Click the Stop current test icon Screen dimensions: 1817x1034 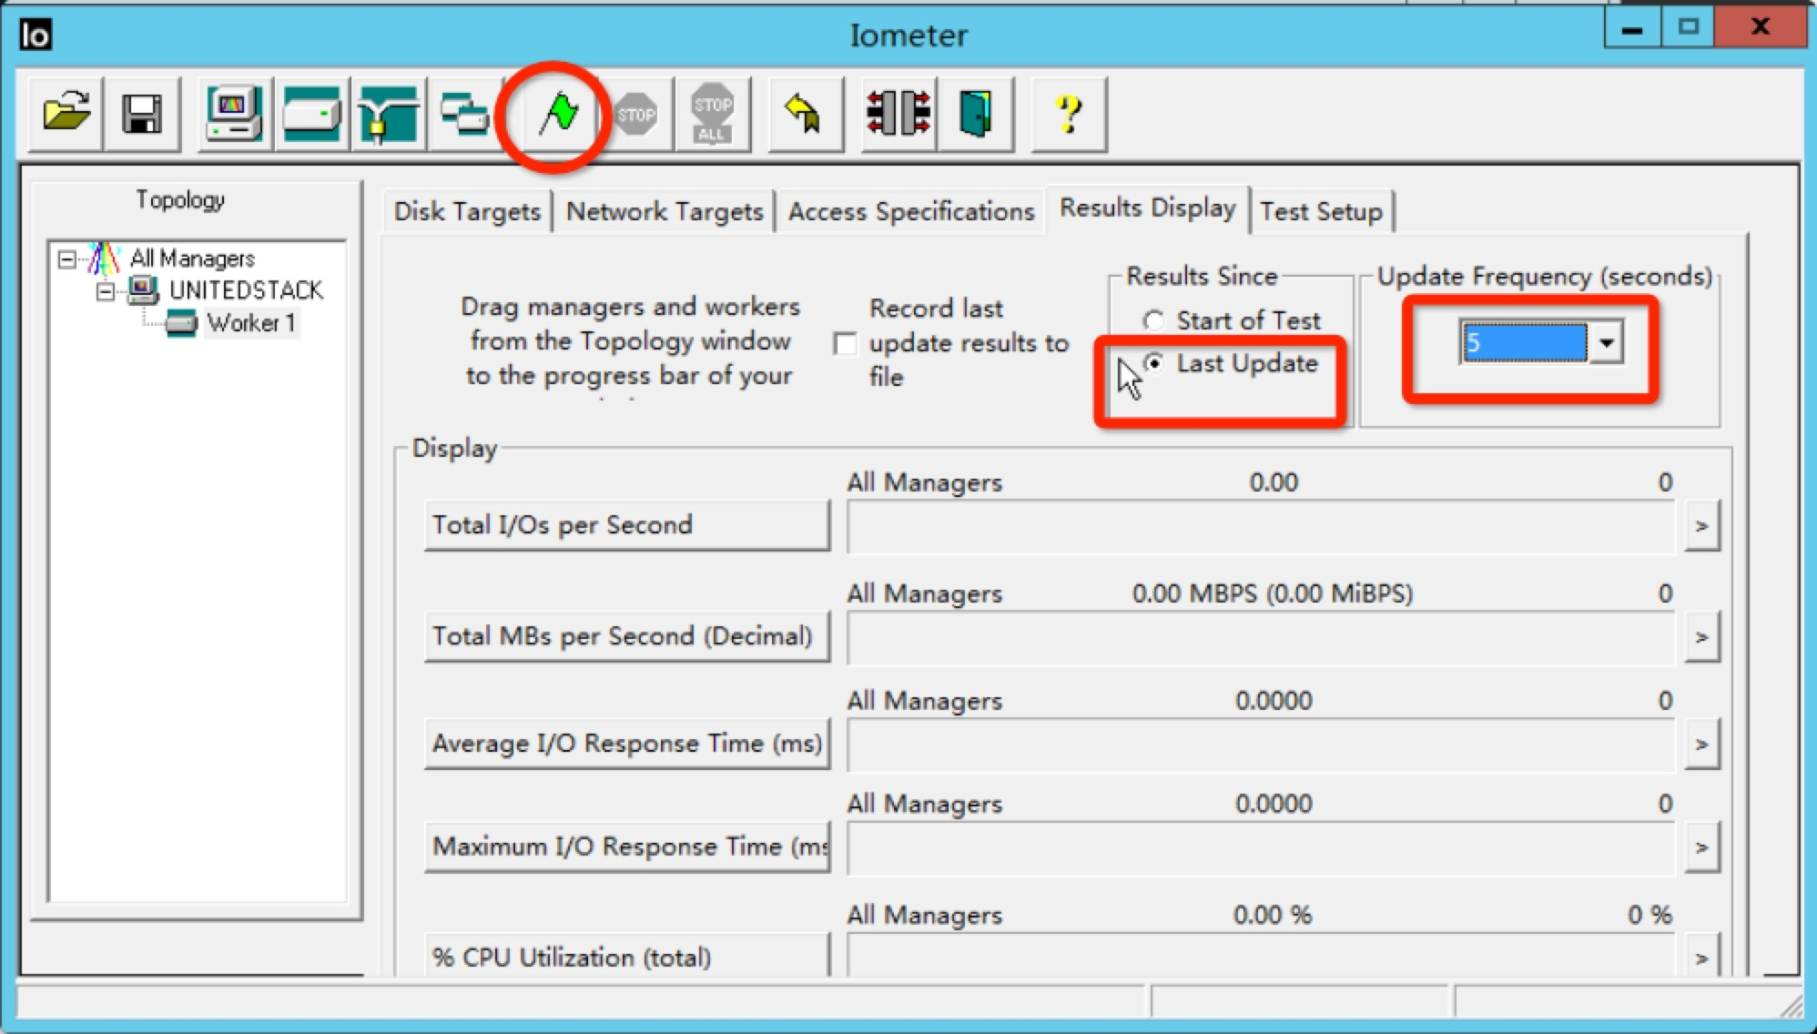[x=636, y=112]
